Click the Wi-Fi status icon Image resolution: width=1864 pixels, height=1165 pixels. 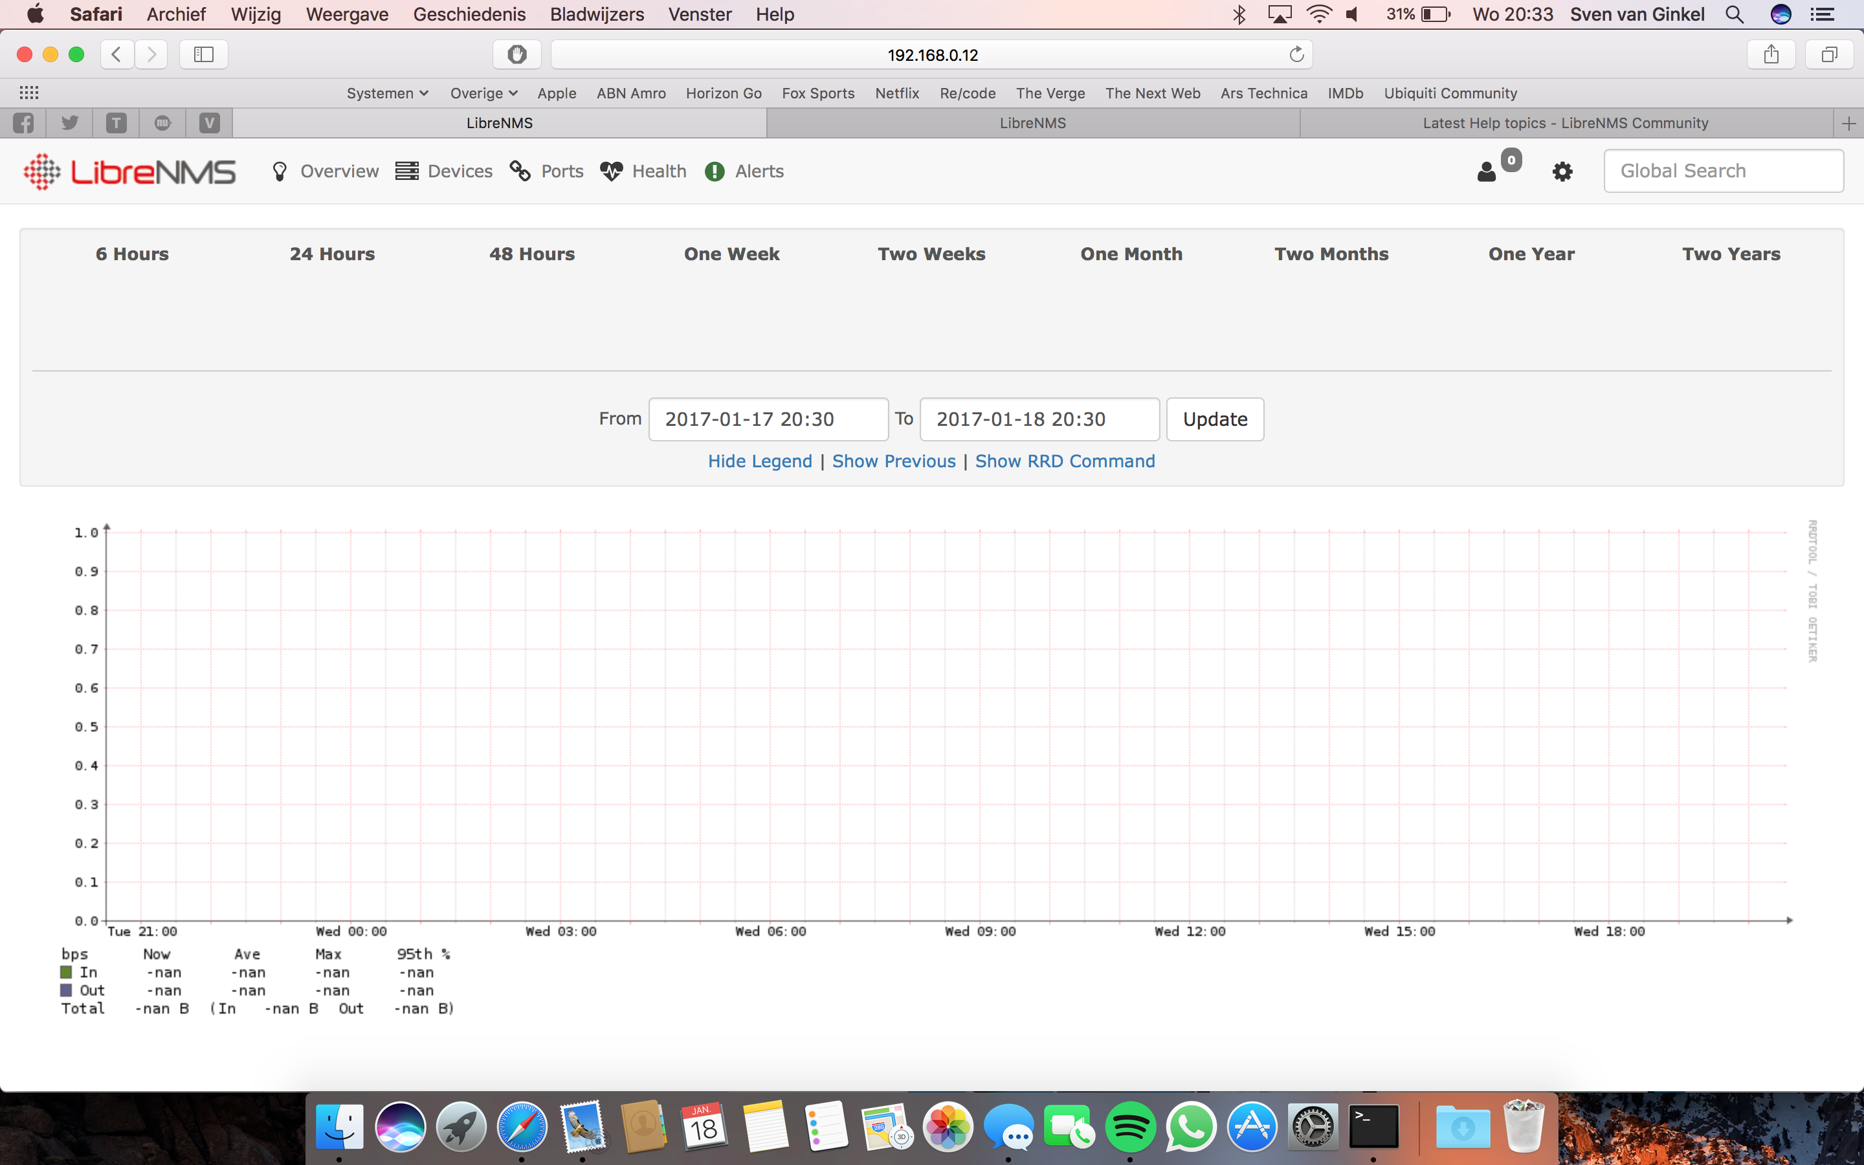tap(1318, 14)
